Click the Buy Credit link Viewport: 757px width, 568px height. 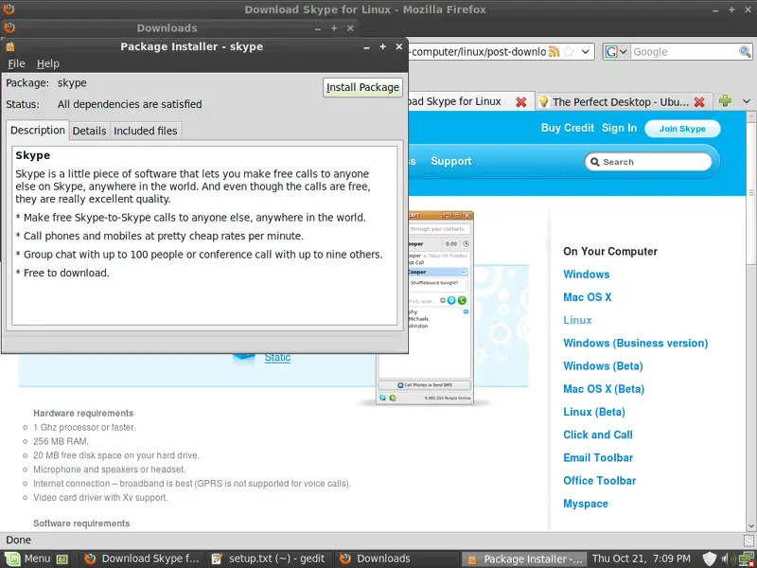pyautogui.click(x=567, y=128)
